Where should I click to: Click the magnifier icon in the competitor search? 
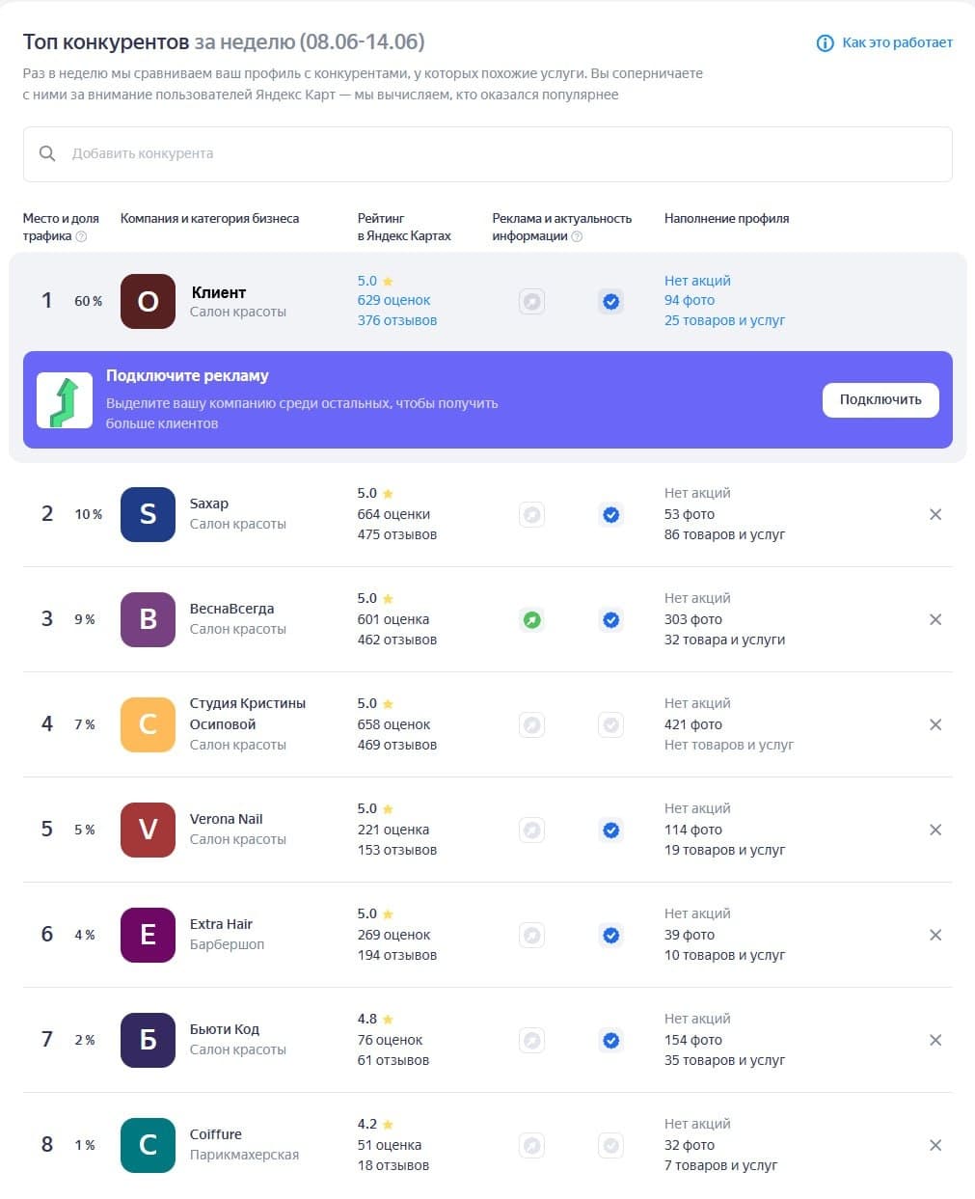(x=47, y=153)
